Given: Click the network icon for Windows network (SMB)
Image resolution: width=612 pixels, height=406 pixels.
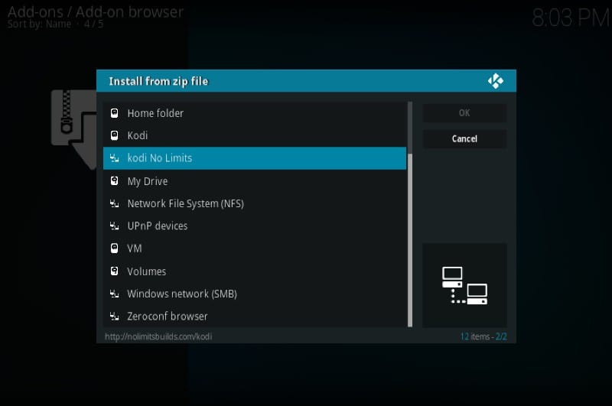Looking at the screenshot, I should tap(114, 294).
